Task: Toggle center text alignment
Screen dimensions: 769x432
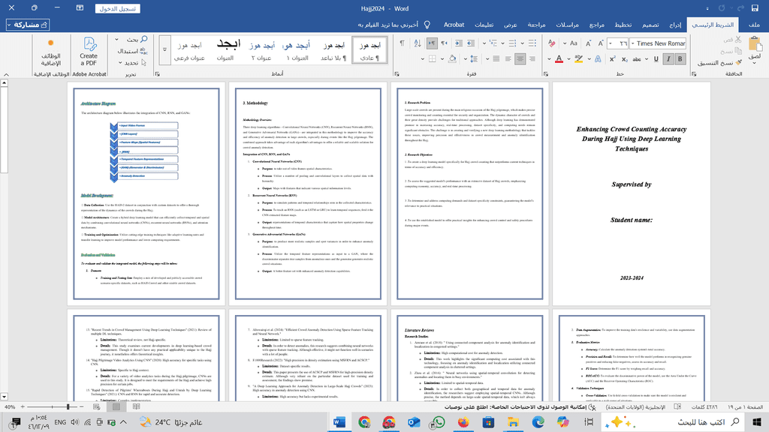Action: 520,58
